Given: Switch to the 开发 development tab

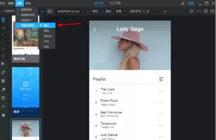Looking at the screenshot, I should (x=116, y=3).
